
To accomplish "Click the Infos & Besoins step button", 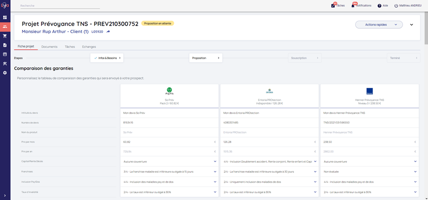I will [107, 58].
